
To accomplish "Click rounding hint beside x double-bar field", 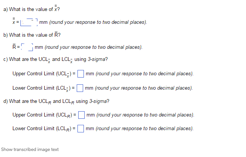I will pos(98,22).
